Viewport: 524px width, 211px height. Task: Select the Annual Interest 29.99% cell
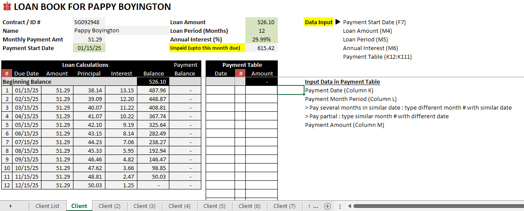(261, 39)
